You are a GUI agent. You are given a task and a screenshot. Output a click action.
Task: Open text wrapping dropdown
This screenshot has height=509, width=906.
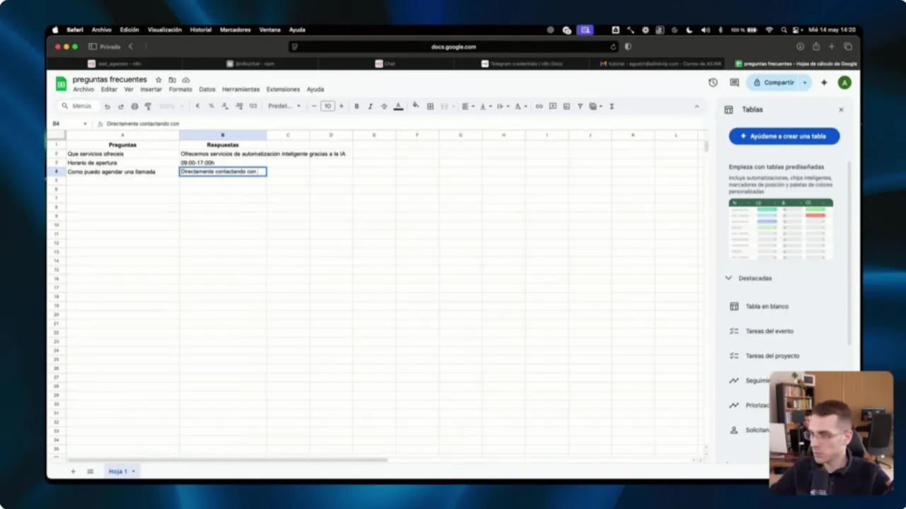click(502, 106)
